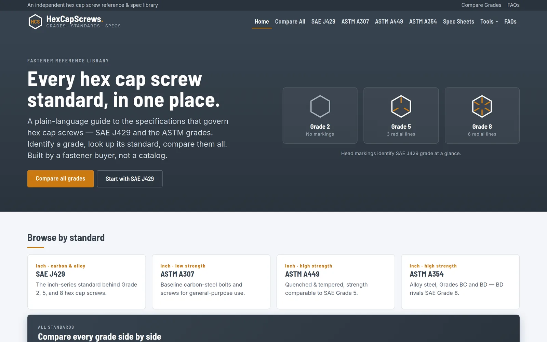547x342 pixels.
Task: Click the 'Compare every grade side by side' banner
Action: click(273, 329)
